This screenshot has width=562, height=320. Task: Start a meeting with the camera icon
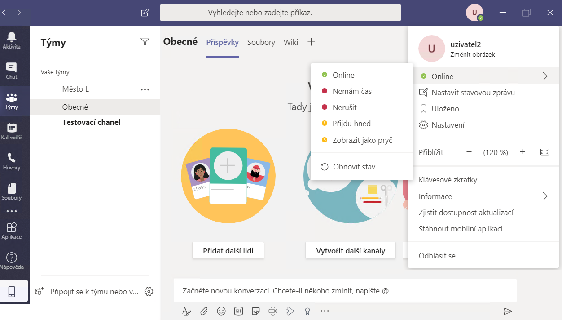[x=273, y=311]
